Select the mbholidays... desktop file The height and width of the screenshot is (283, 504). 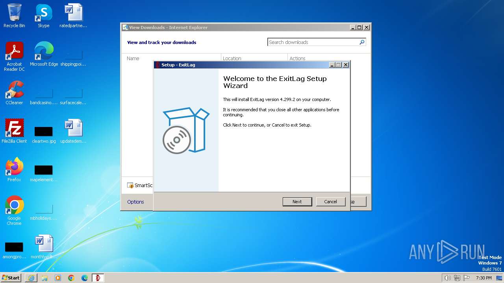[x=44, y=212]
